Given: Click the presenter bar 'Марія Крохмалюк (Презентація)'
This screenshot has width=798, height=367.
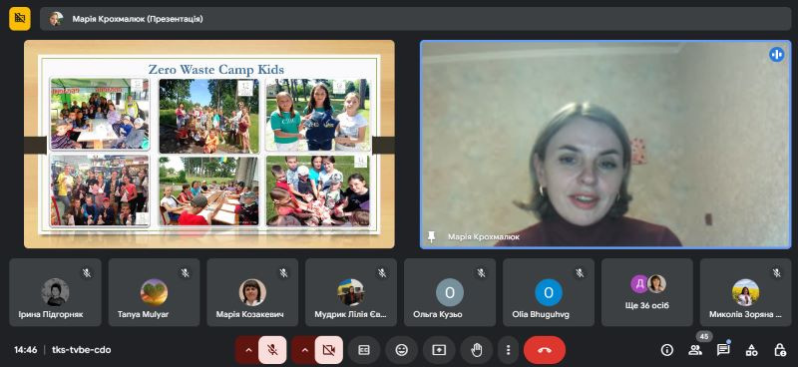Looking at the screenshot, I should pyautogui.click(x=415, y=19).
